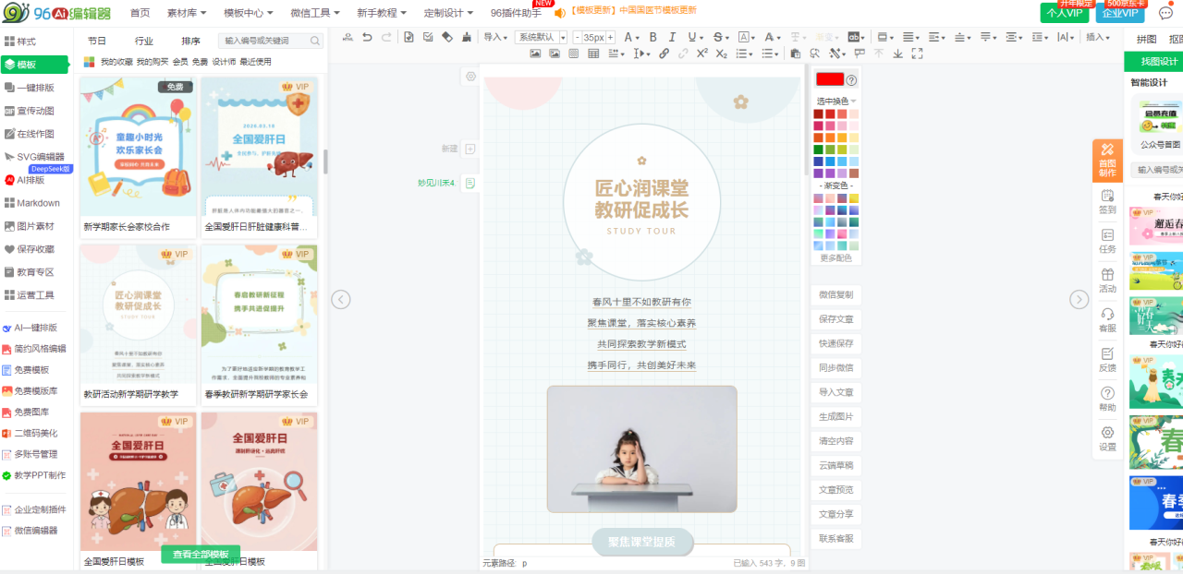Viewport: 1183px width, 574px height.
Task: Expand the 选中换色 color mode dropdown
Action: [x=835, y=101]
